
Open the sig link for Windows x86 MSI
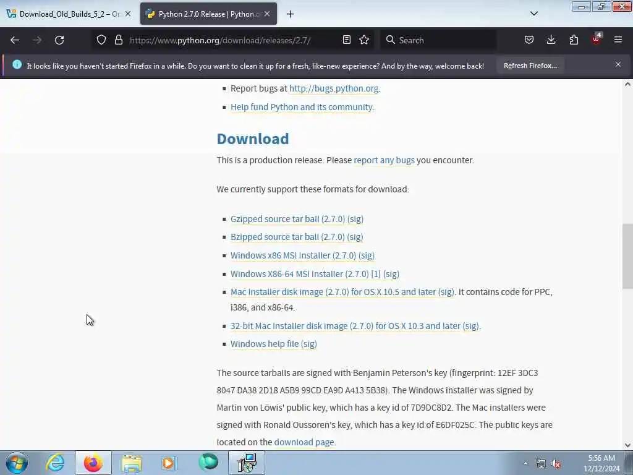pos(367,255)
